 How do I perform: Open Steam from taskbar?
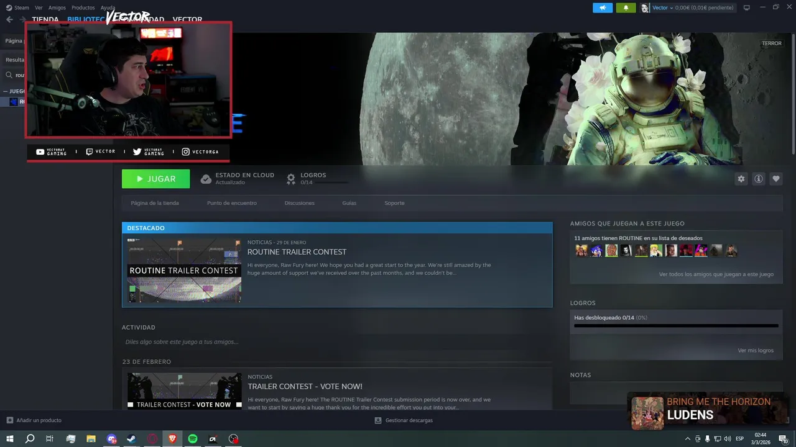coord(132,439)
